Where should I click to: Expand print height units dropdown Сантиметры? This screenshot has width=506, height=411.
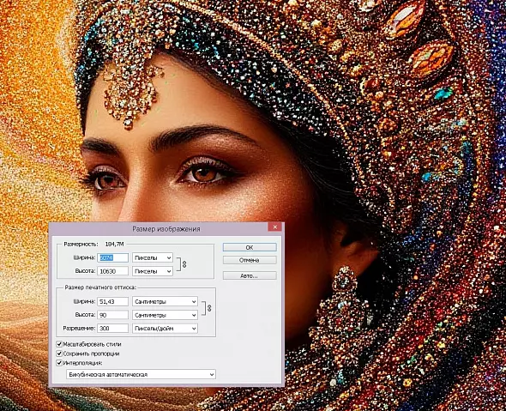tap(165, 315)
